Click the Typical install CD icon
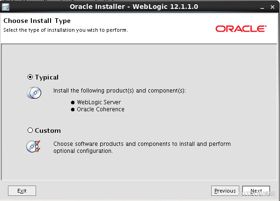 (34, 93)
